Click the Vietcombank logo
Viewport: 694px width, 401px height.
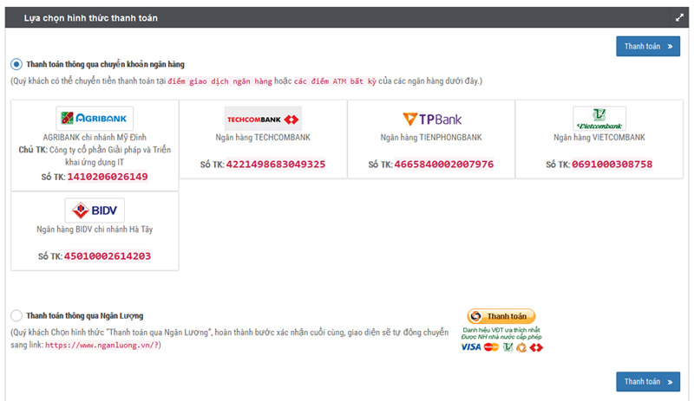(x=599, y=118)
